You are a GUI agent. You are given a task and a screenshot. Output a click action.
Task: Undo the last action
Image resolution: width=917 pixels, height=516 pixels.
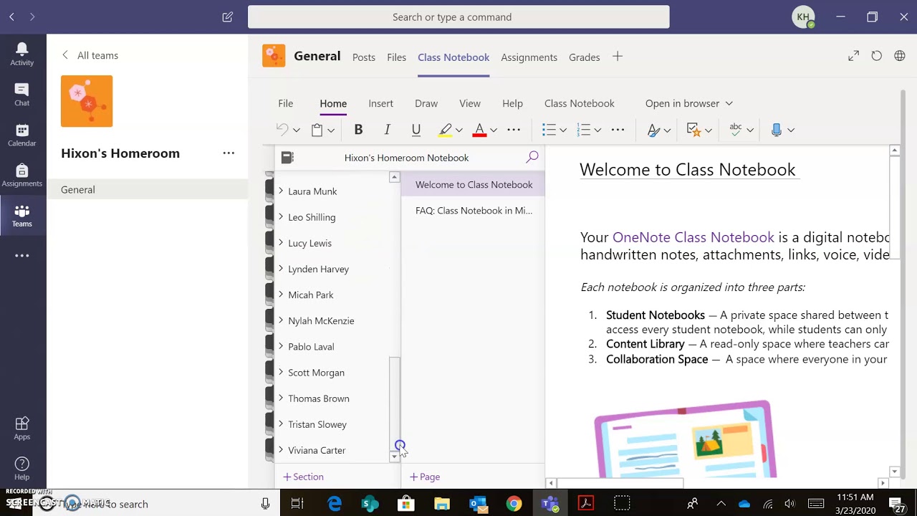point(282,130)
